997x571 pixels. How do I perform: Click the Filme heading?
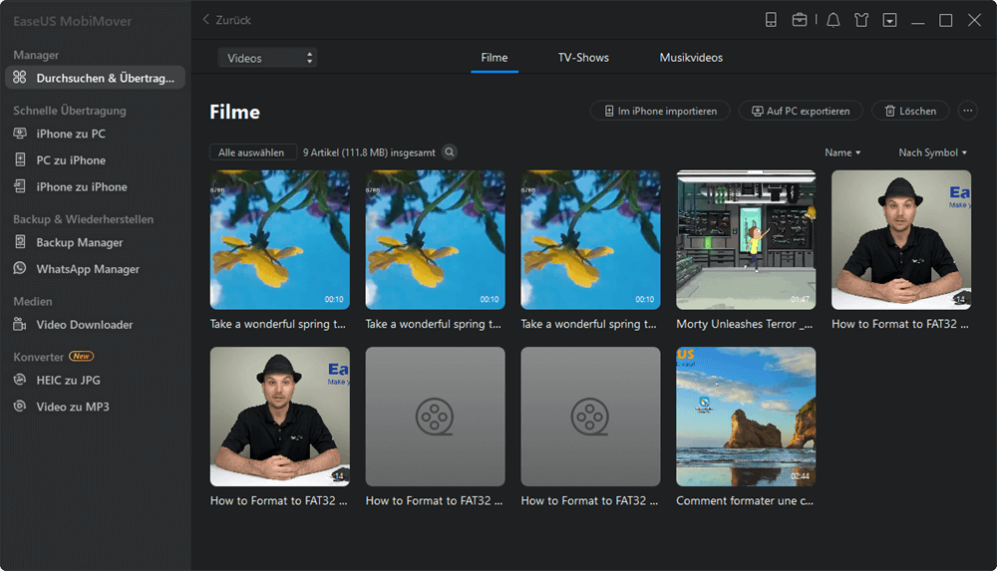click(234, 112)
